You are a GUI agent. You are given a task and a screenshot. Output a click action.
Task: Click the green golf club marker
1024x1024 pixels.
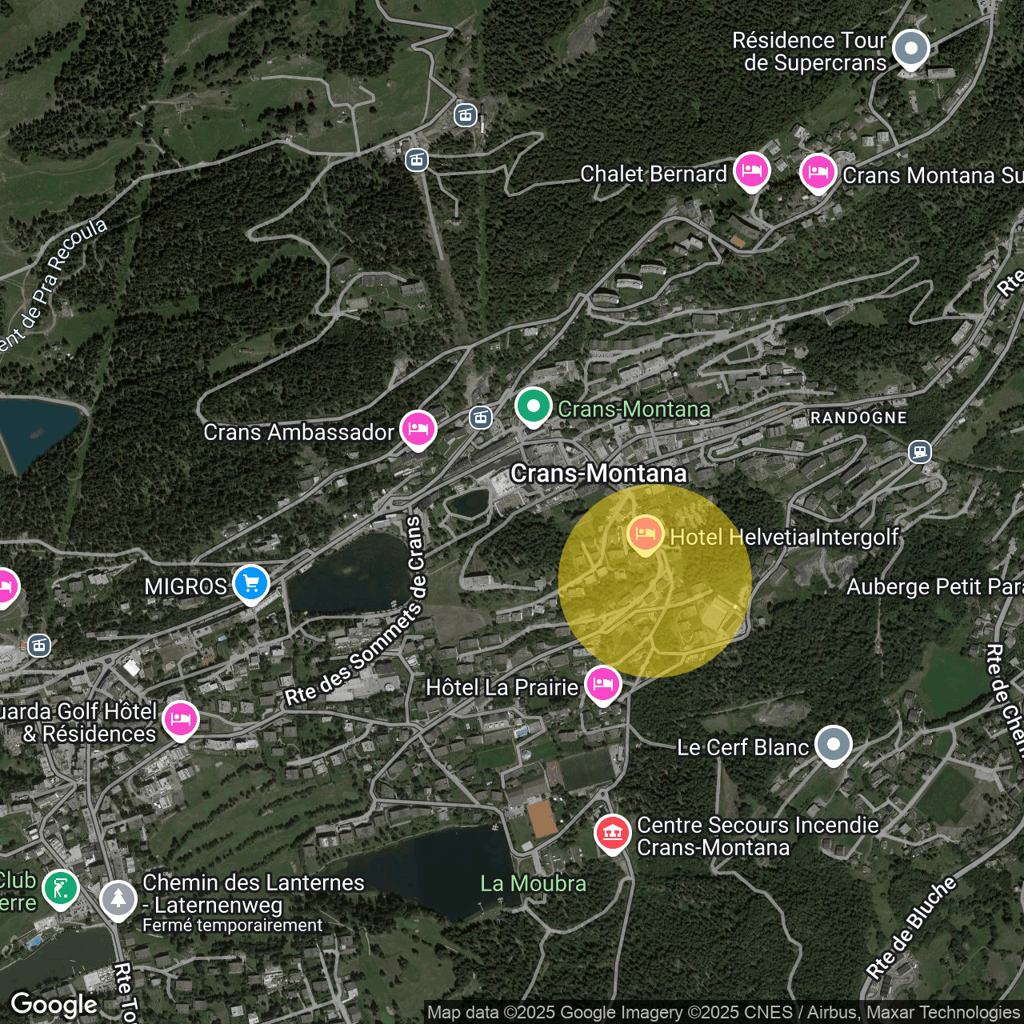pyautogui.click(x=61, y=888)
